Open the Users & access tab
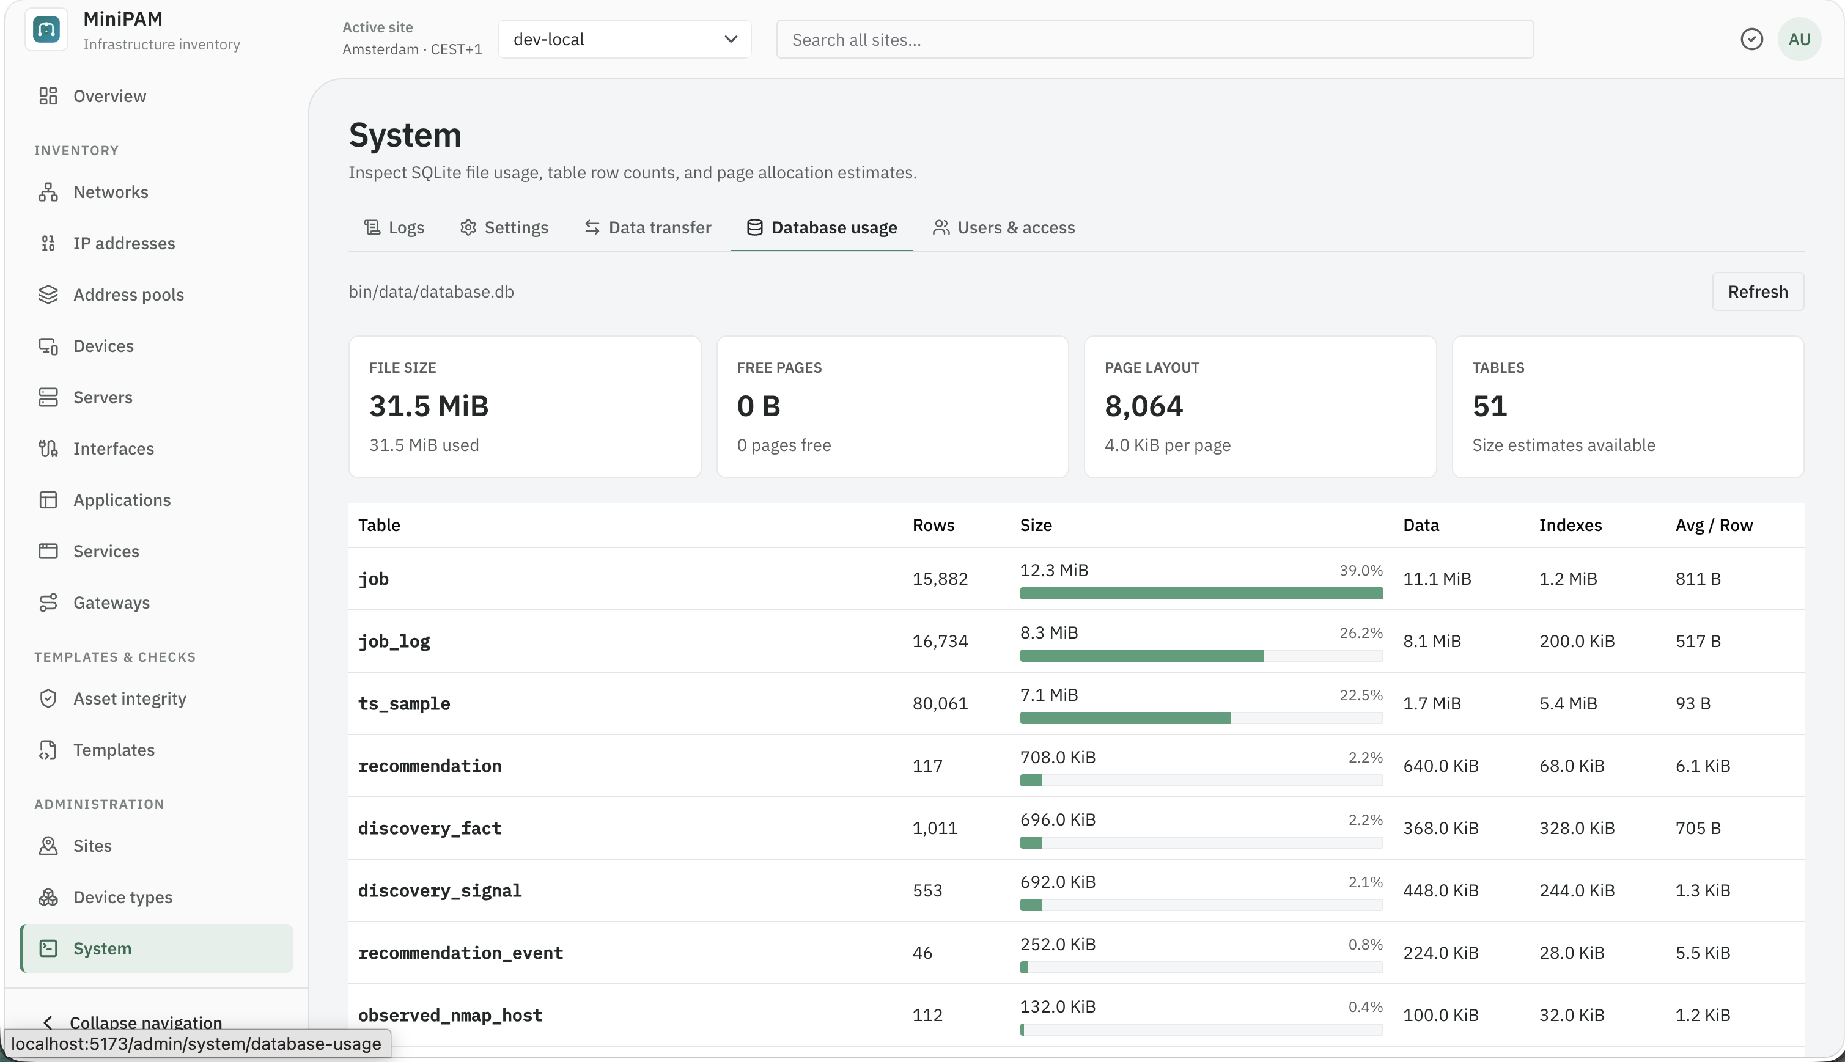This screenshot has height=1062, width=1845. [1003, 227]
